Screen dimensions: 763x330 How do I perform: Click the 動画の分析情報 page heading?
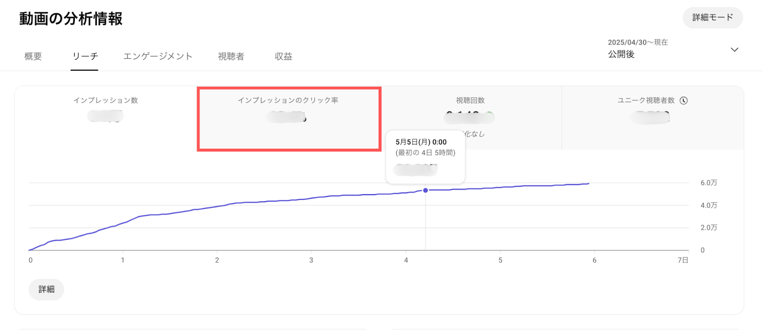click(x=71, y=19)
